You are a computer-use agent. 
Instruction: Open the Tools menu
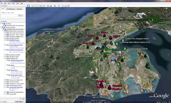[x=13, y=3]
